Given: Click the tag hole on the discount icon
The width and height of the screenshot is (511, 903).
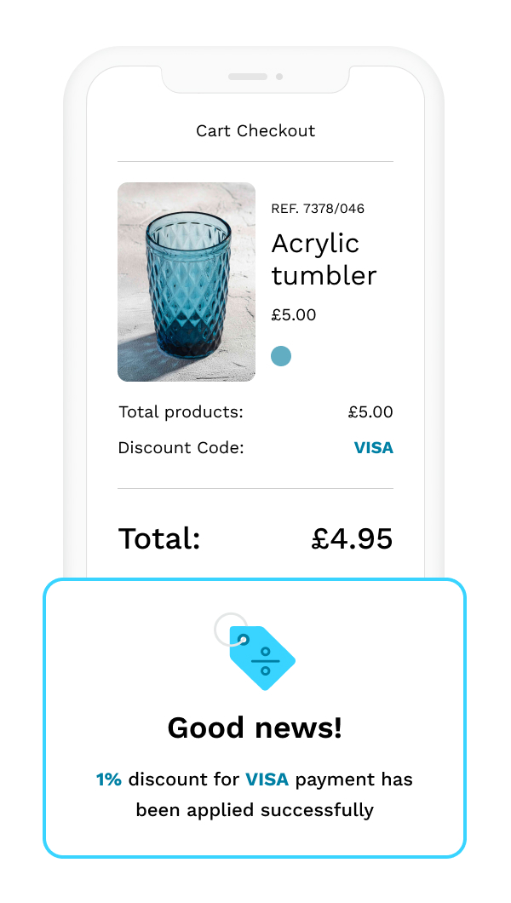Looking at the screenshot, I should pos(244,639).
